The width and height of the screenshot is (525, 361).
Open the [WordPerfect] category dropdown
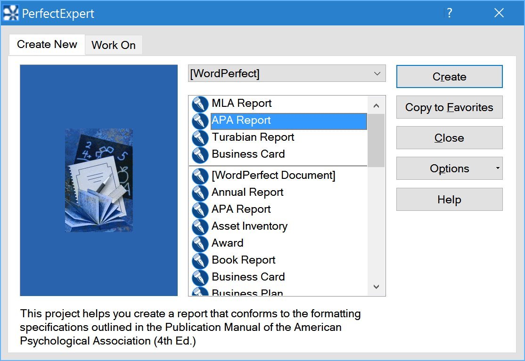(x=377, y=73)
